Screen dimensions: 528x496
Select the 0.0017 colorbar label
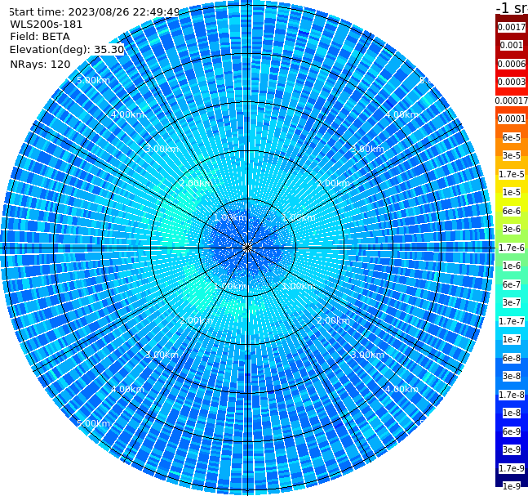(512, 27)
